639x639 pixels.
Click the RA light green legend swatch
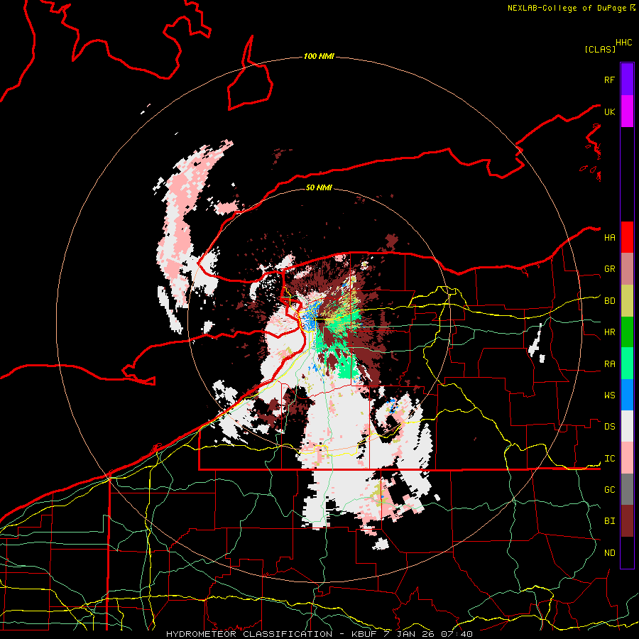click(x=627, y=364)
